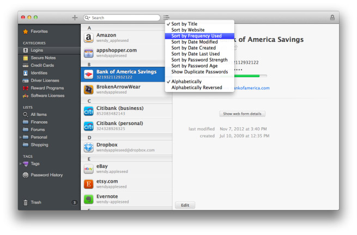Select the Tags label
Viewport: 357px width, 235px height.
pyautogui.click(x=35, y=164)
